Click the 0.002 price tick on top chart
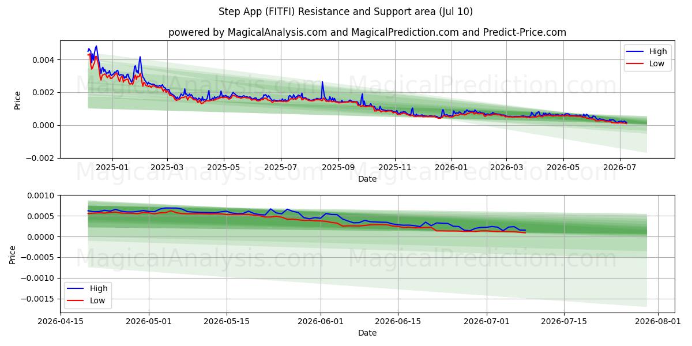The image size is (692, 346). (x=44, y=93)
